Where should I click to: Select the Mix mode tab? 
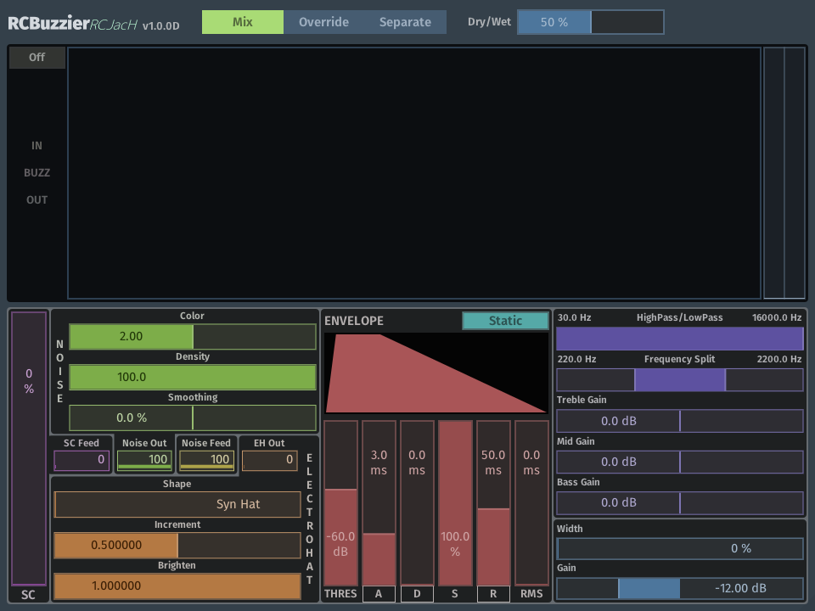[x=243, y=22]
